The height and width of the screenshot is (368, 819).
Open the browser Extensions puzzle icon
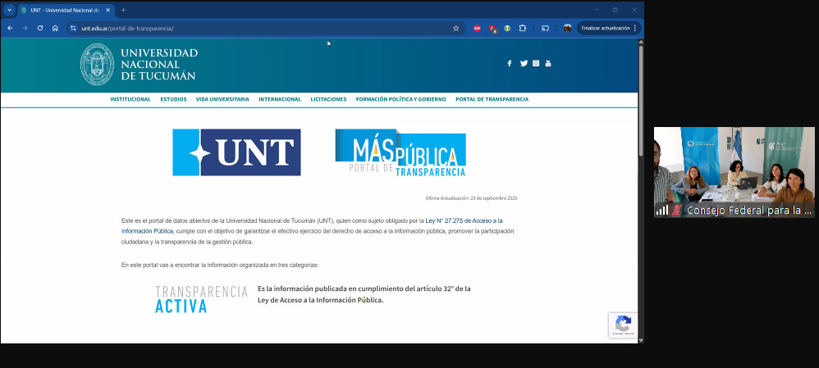click(x=522, y=28)
